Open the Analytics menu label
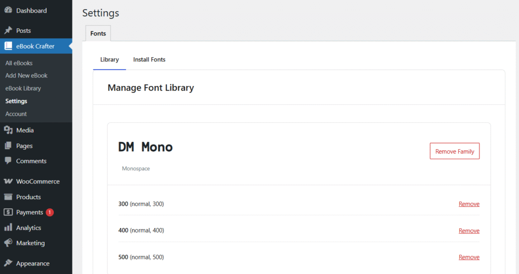The image size is (519, 274). pyautogui.click(x=29, y=228)
